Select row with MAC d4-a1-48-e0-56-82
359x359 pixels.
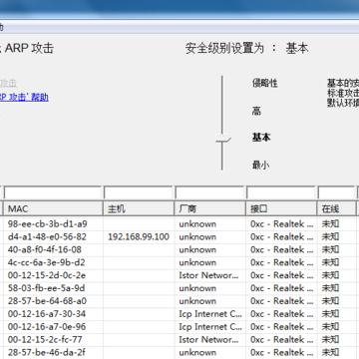(x=179, y=237)
